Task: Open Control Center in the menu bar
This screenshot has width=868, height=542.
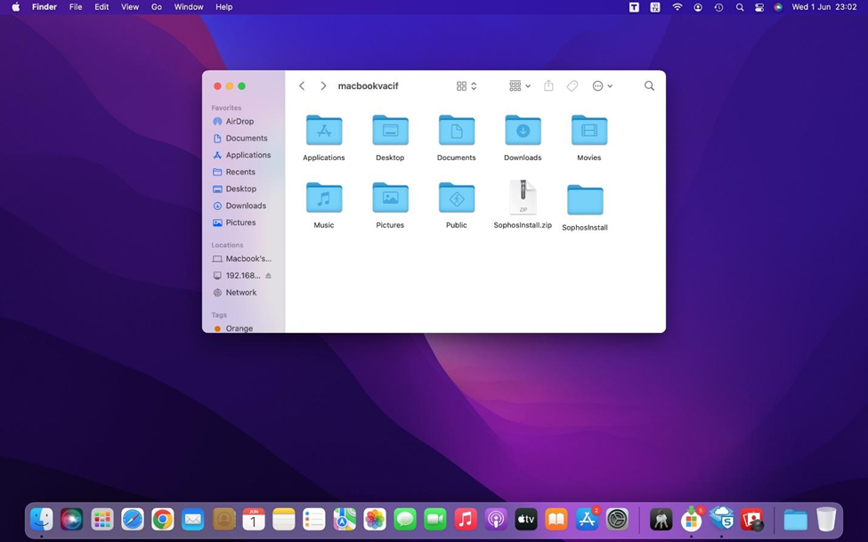Action: (x=759, y=7)
